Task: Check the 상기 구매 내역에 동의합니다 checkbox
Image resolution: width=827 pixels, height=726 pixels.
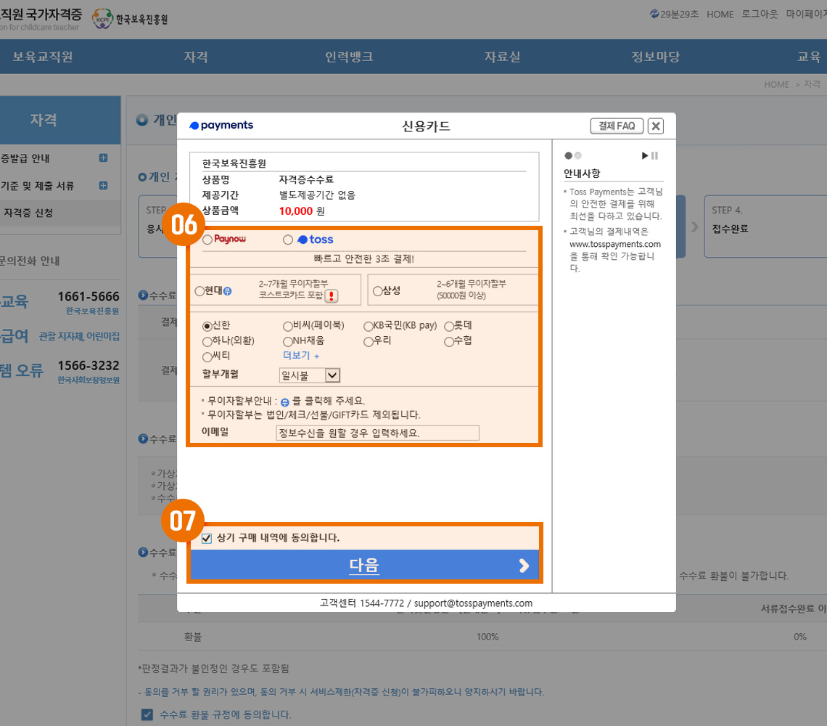Action: pos(207,539)
